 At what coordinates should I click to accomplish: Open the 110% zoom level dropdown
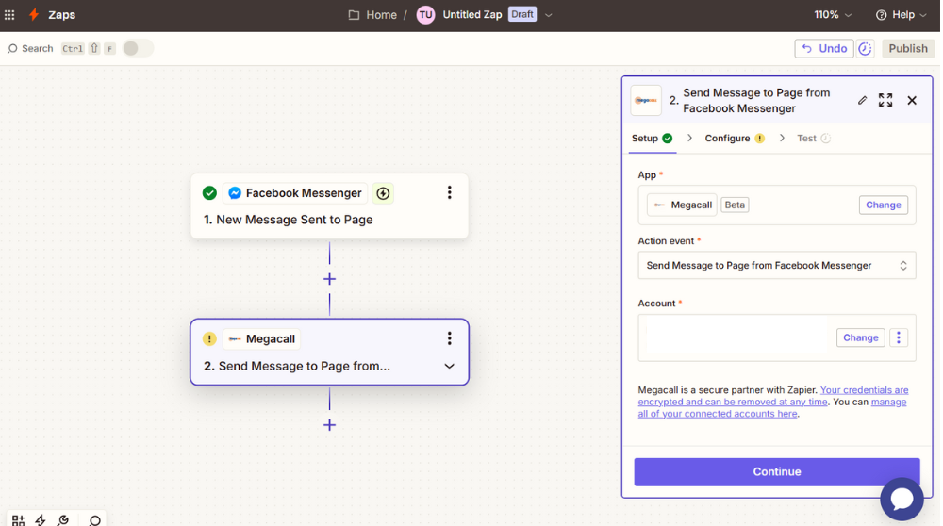pyautogui.click(x=833, y=15)
